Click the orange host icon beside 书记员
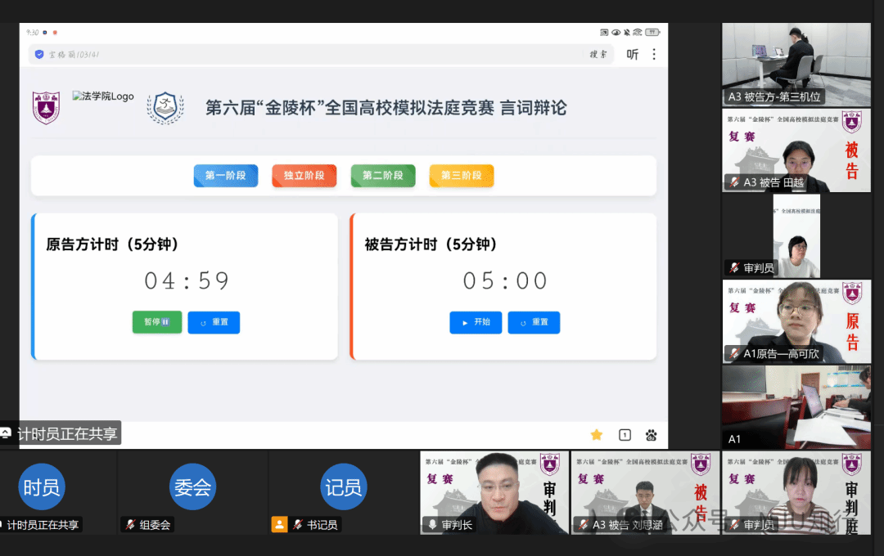The width and height of the screenshot is (884, 556). pos(280,525)
